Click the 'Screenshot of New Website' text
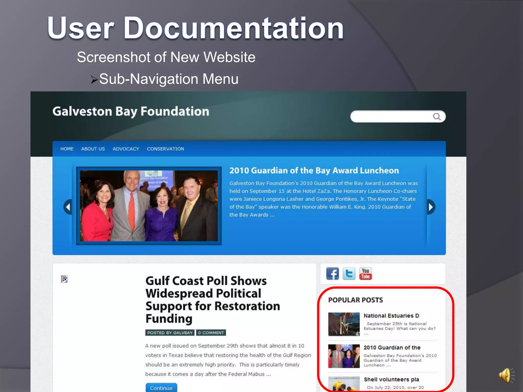 166,57
